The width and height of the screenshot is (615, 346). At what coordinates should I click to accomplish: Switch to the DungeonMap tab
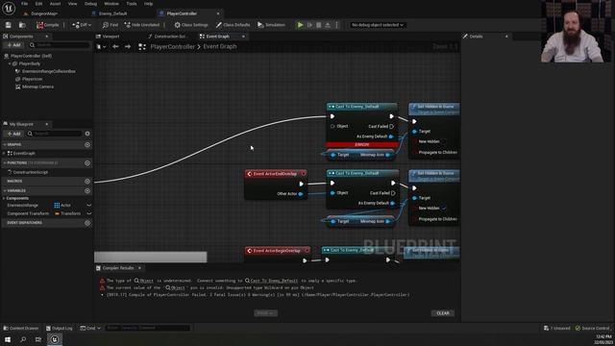pos(44,13)
